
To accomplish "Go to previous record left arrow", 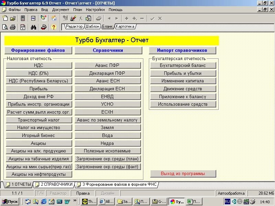I will (109, 19).
